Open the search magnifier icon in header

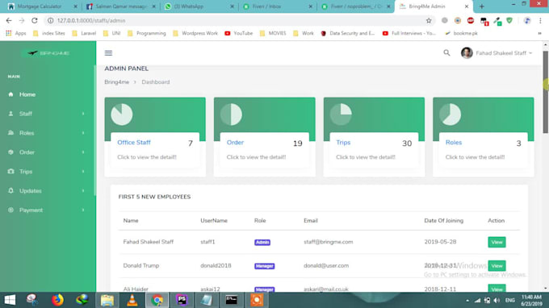pyautogui.click(x=446, y=52)
